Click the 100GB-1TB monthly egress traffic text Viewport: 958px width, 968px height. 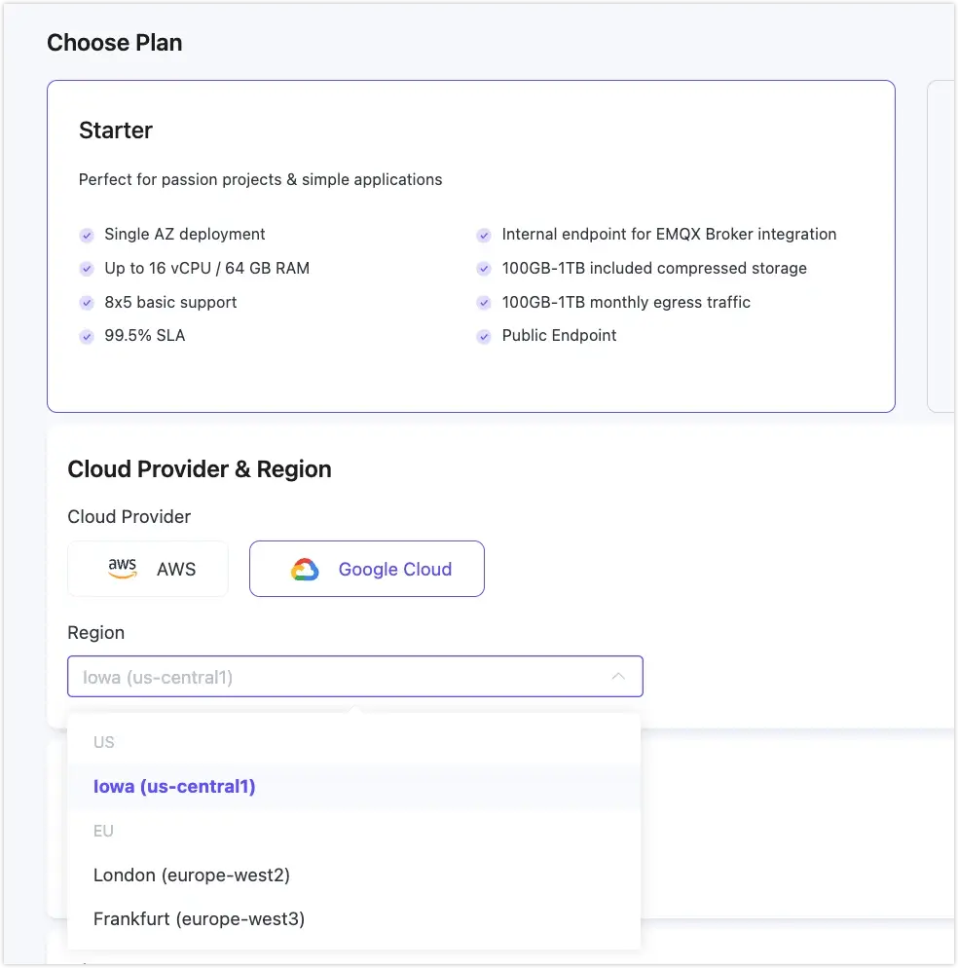[626, 302]
